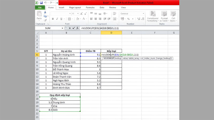Switch to the Data tab
214x120 pixels.
click(x=102, y=8)
